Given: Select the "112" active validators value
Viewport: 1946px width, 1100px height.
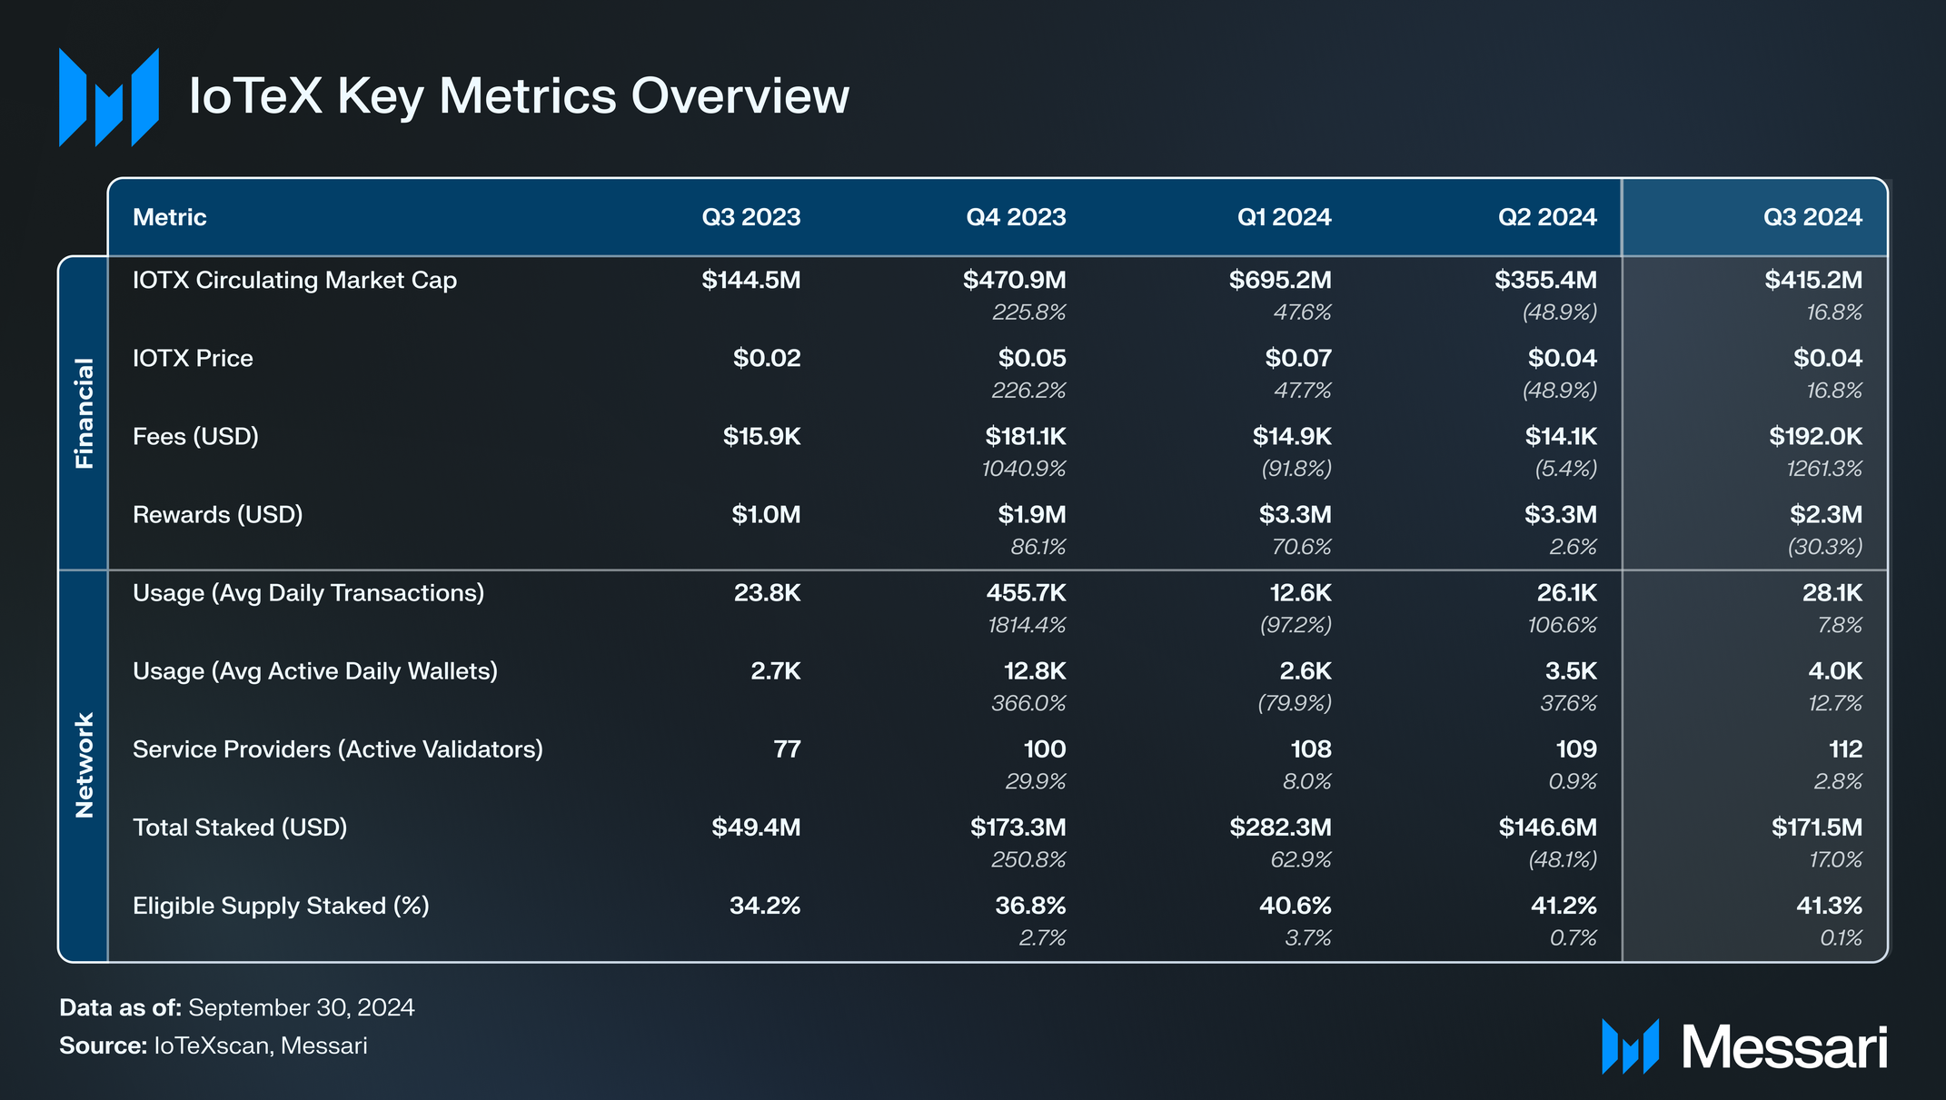Looking at the screenshot, I should tap(1845, 748).
